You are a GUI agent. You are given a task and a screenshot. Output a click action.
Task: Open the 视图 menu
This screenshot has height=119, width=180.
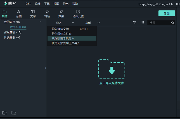[56, 4]
